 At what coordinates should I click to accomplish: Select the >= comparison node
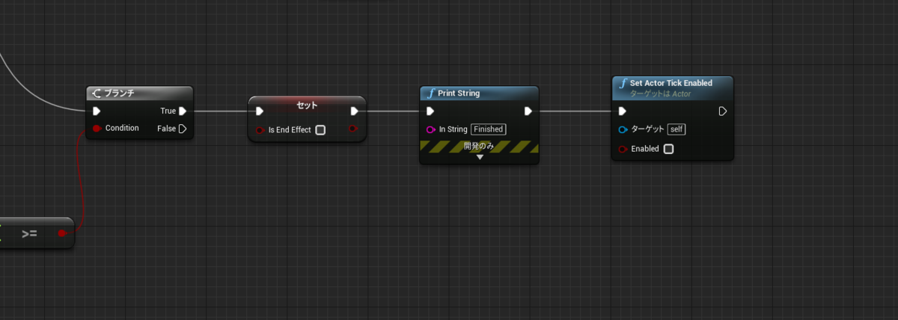click(x=30, y=233)
